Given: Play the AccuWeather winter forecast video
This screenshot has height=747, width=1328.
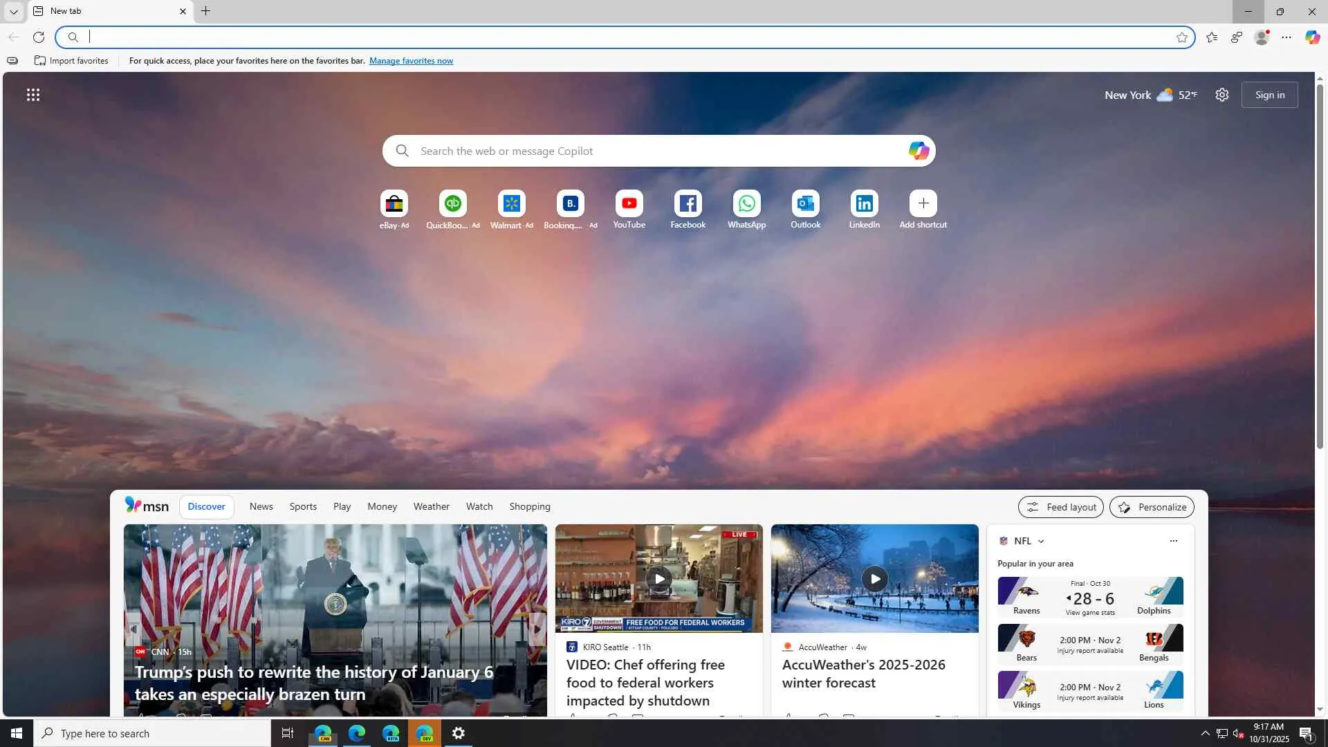Looking at the screenshot, I should click(874, 579).
